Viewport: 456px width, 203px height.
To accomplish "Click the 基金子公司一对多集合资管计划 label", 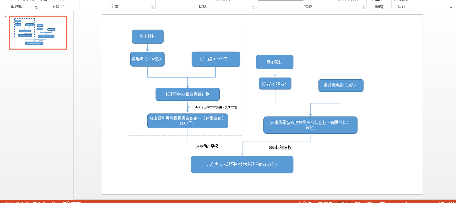I will coord(216,107).
